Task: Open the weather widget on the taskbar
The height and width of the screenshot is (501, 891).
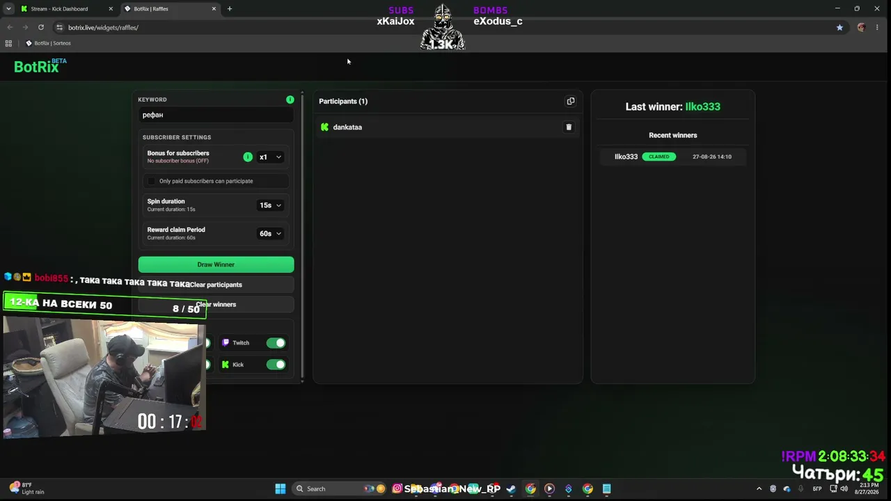Action: click(26, 488)
